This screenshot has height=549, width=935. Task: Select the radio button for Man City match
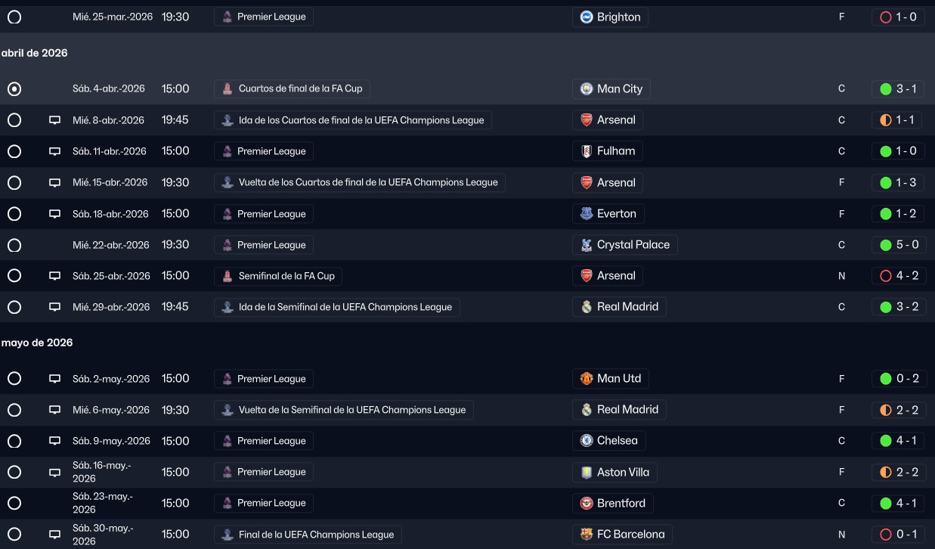(14, 89)
